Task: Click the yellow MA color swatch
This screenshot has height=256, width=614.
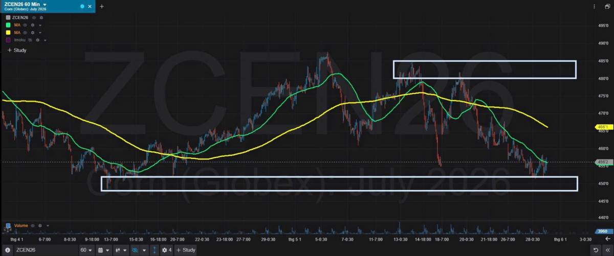Action: 8,32
